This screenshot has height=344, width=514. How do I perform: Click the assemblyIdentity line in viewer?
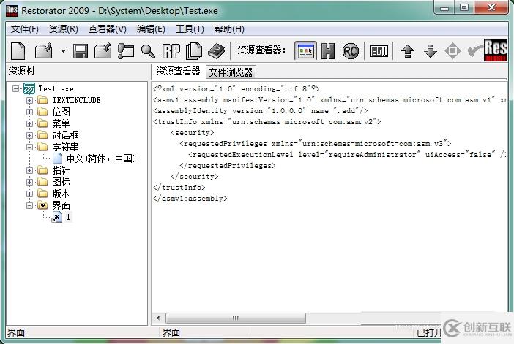261,111
